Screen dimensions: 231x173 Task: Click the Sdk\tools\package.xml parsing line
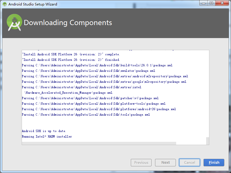coord(86,114)
